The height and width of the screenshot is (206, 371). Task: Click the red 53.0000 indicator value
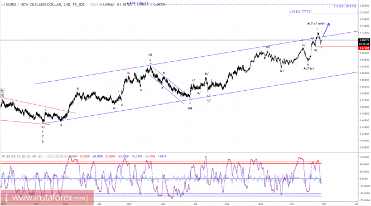(x=110, y=156)
